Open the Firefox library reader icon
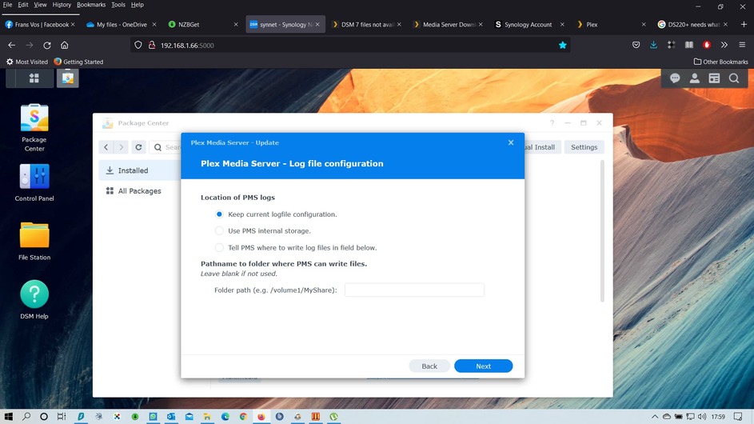The height and width of the screenshot is (424, 754). 689,45
